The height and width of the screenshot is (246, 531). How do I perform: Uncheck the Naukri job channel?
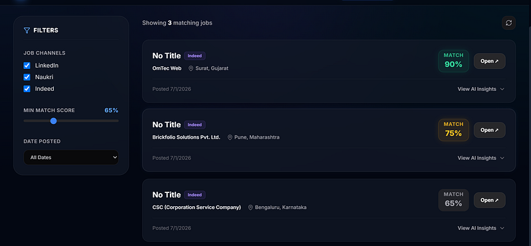(27, 77)
